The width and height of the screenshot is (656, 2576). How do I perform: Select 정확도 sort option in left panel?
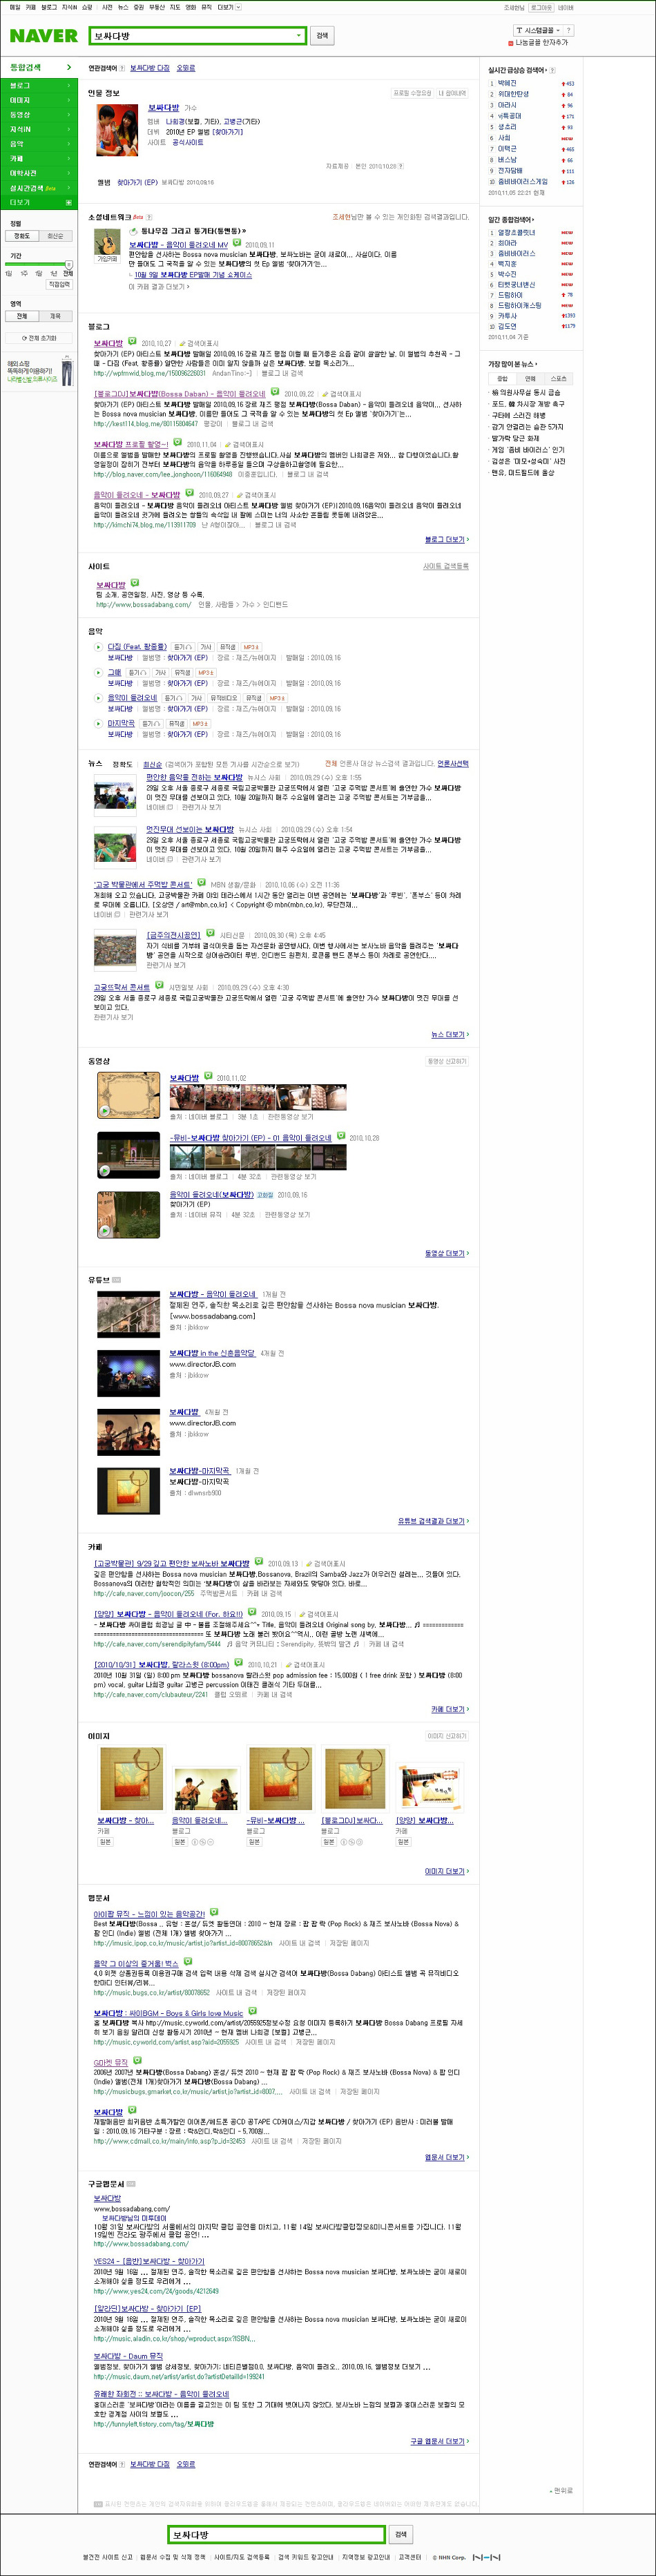coord(22,236)
